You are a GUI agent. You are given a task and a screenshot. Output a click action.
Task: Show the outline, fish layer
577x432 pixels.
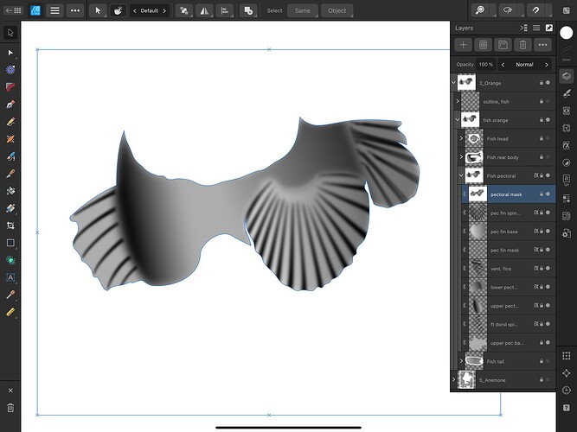548,101
